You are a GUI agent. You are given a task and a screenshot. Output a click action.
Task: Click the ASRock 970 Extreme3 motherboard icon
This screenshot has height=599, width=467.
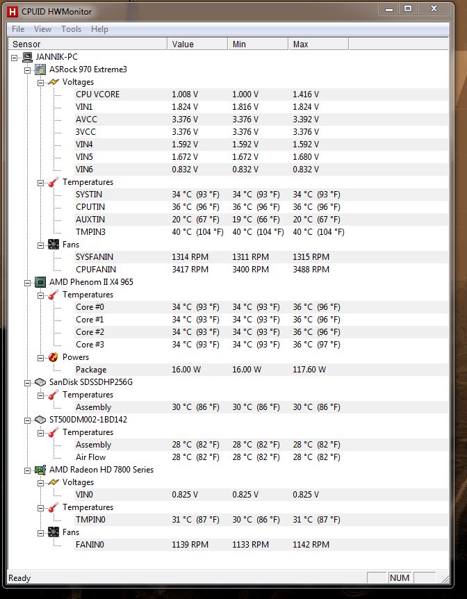point(40,69)
